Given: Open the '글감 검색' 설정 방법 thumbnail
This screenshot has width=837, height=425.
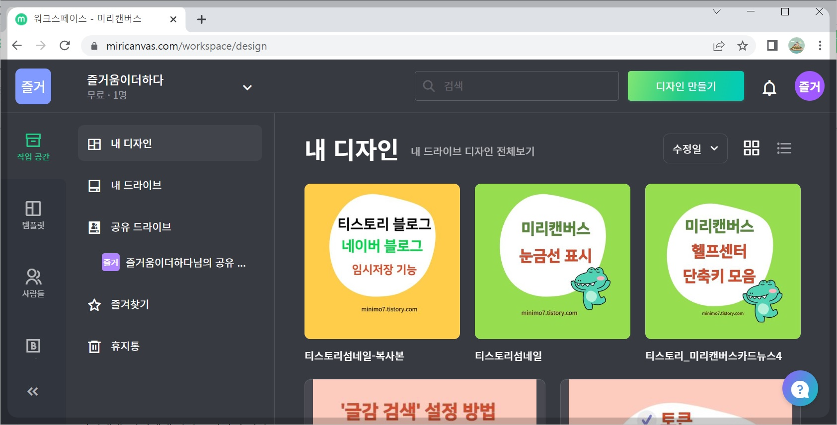Looking at the screenshot, I should [425, 402].
